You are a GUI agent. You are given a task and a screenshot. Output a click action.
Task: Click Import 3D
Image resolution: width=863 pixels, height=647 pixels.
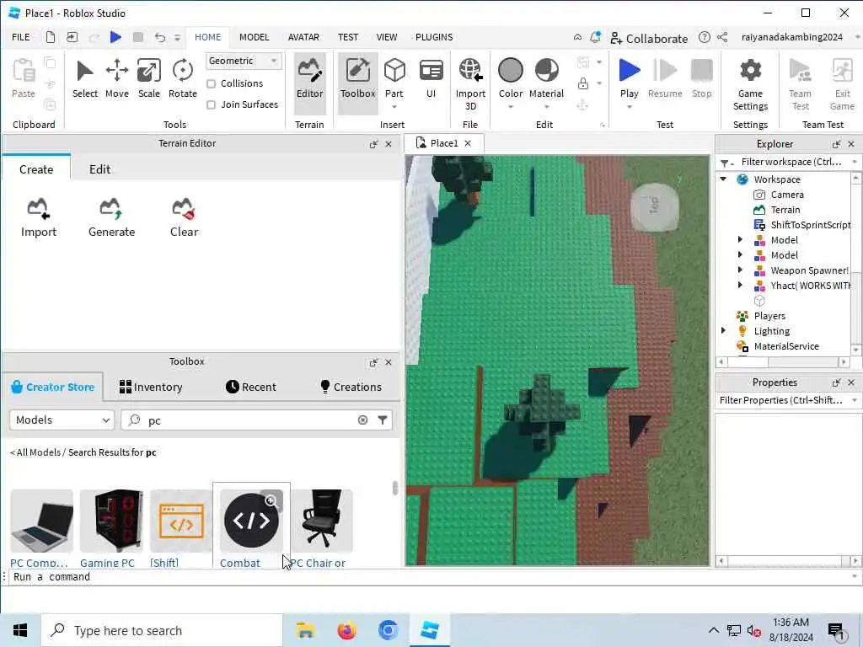[470, 83]
